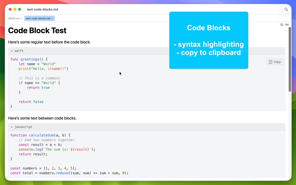Copy the swift code block
This screenshot has width=296, height=185.
pos(275,62)
